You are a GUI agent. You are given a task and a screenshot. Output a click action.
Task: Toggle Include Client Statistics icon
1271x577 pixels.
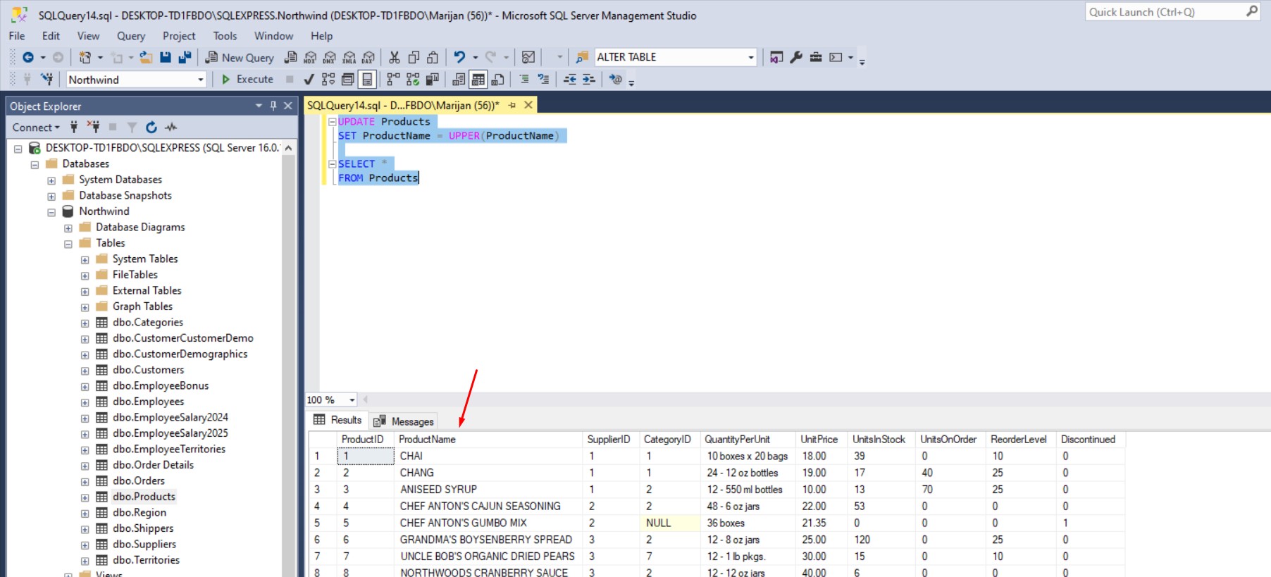pyautogui.click(x=433, y=80)
